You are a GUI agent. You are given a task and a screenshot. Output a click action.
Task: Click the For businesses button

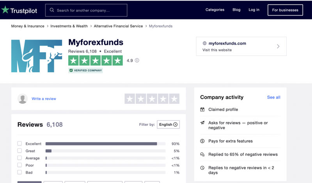(285, 10)
